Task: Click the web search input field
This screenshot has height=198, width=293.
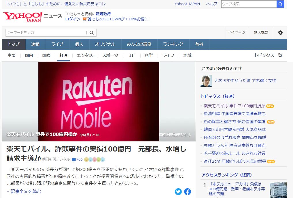Action: [249, 4]
